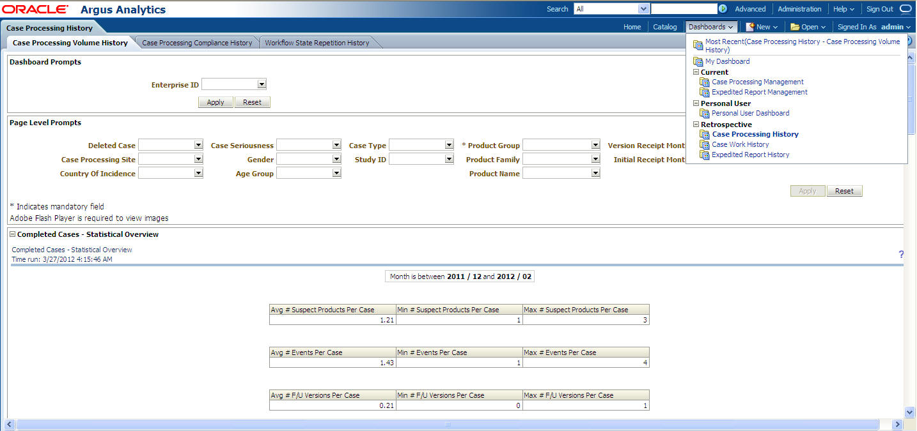Click the New document icon
The image size is (917, 431).
coord(749,27)
